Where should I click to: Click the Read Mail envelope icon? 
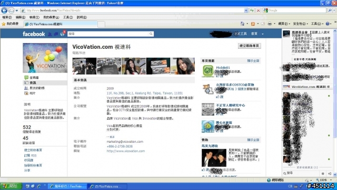point(263,24)
